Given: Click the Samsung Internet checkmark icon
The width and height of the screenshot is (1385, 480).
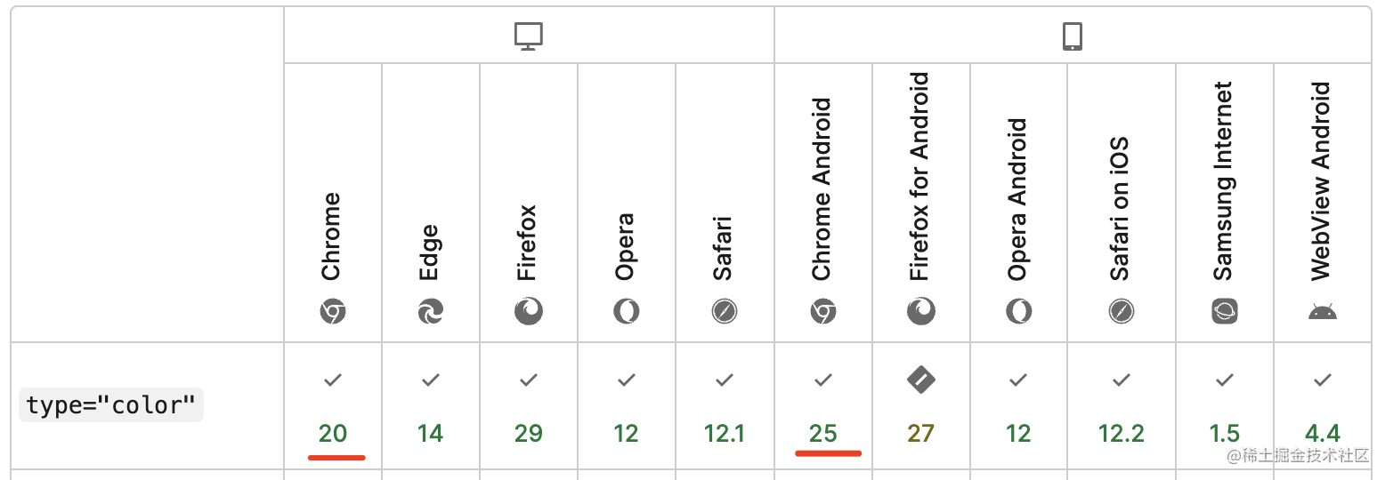Looking at the screenshot, I should 1225,380.
